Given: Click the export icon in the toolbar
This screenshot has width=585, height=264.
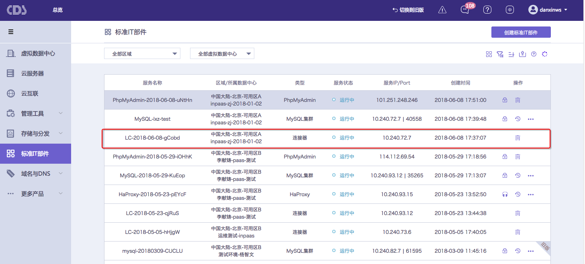Looking at the screenshot, I should click(523, 54).
